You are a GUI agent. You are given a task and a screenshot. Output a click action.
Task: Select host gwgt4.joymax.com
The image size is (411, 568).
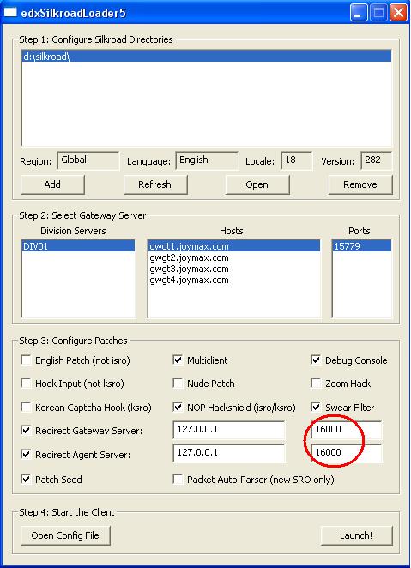(x=234, y=280)
